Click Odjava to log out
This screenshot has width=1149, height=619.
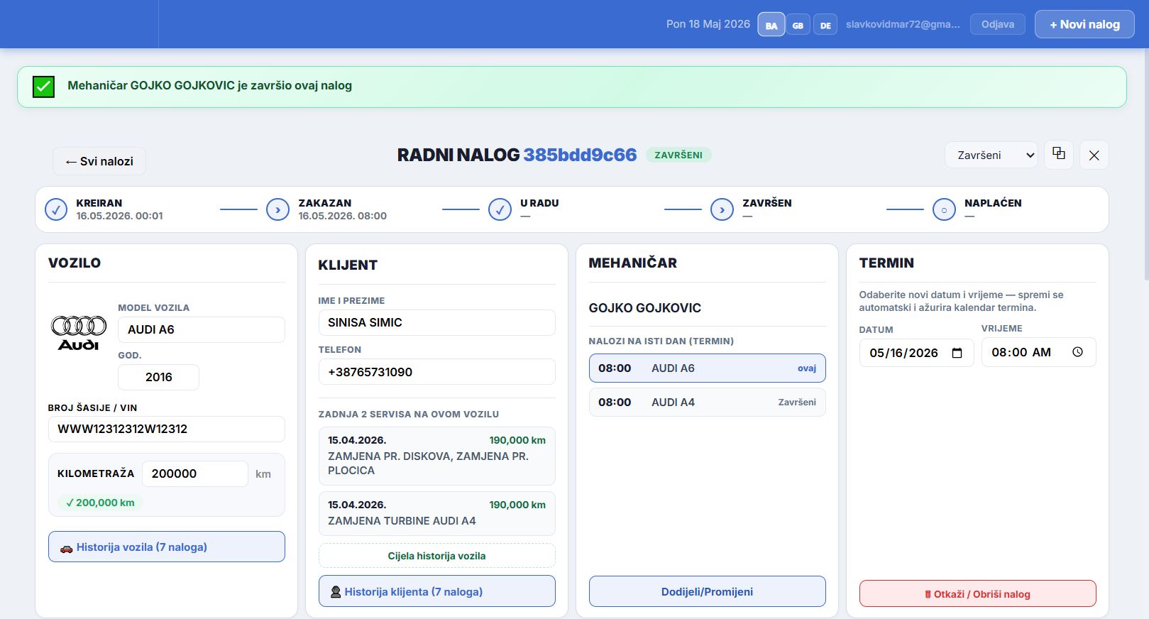coord(998,24)
